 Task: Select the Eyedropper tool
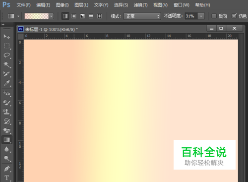coord(7,83)
